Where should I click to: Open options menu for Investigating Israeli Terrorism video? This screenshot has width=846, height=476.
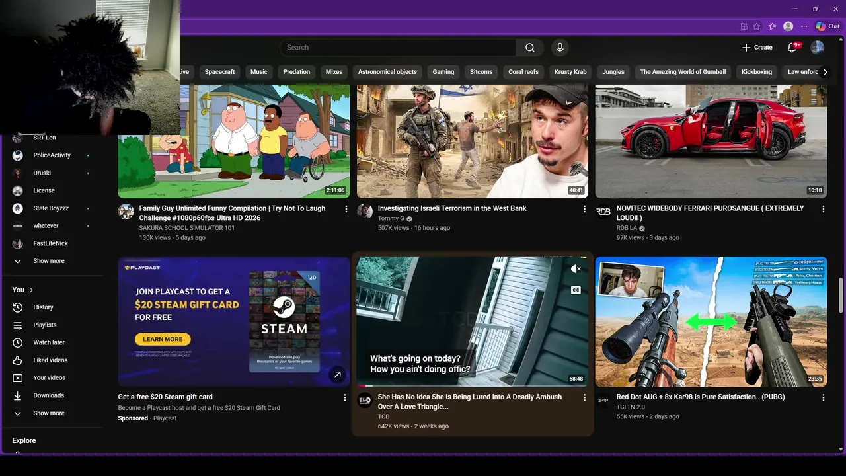[584, 209]
